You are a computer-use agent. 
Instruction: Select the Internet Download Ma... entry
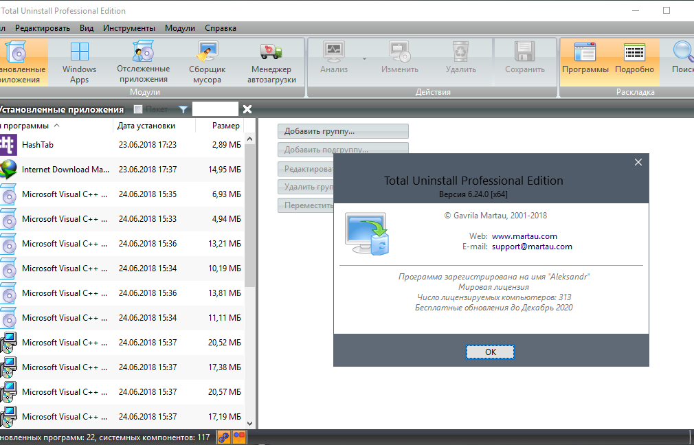tap(65, 170)
